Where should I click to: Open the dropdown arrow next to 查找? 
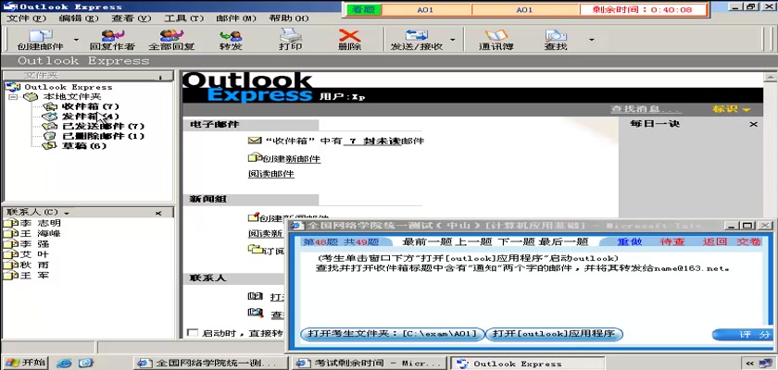coord(592,40)
